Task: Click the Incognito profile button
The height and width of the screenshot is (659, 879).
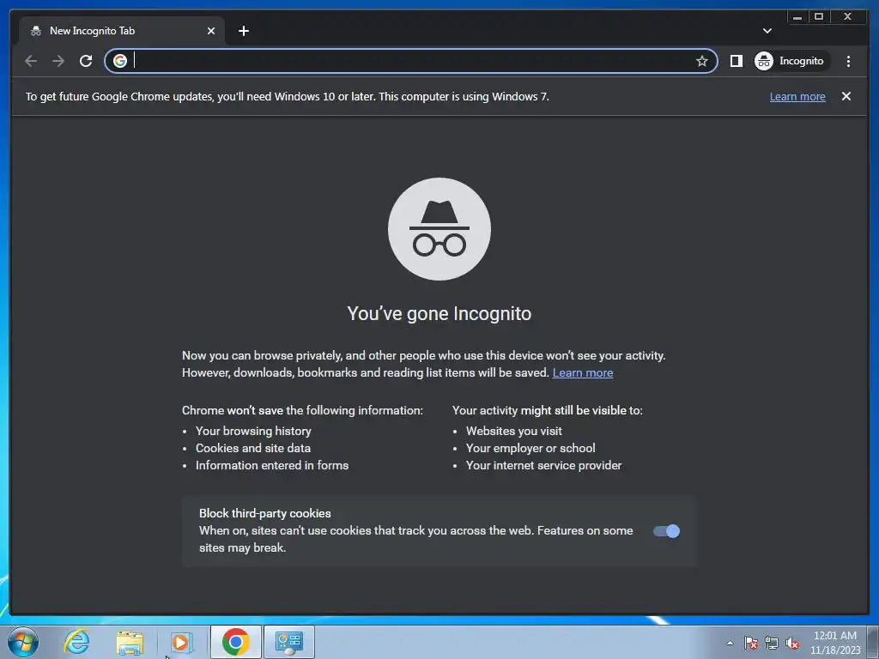Action: 791,61
